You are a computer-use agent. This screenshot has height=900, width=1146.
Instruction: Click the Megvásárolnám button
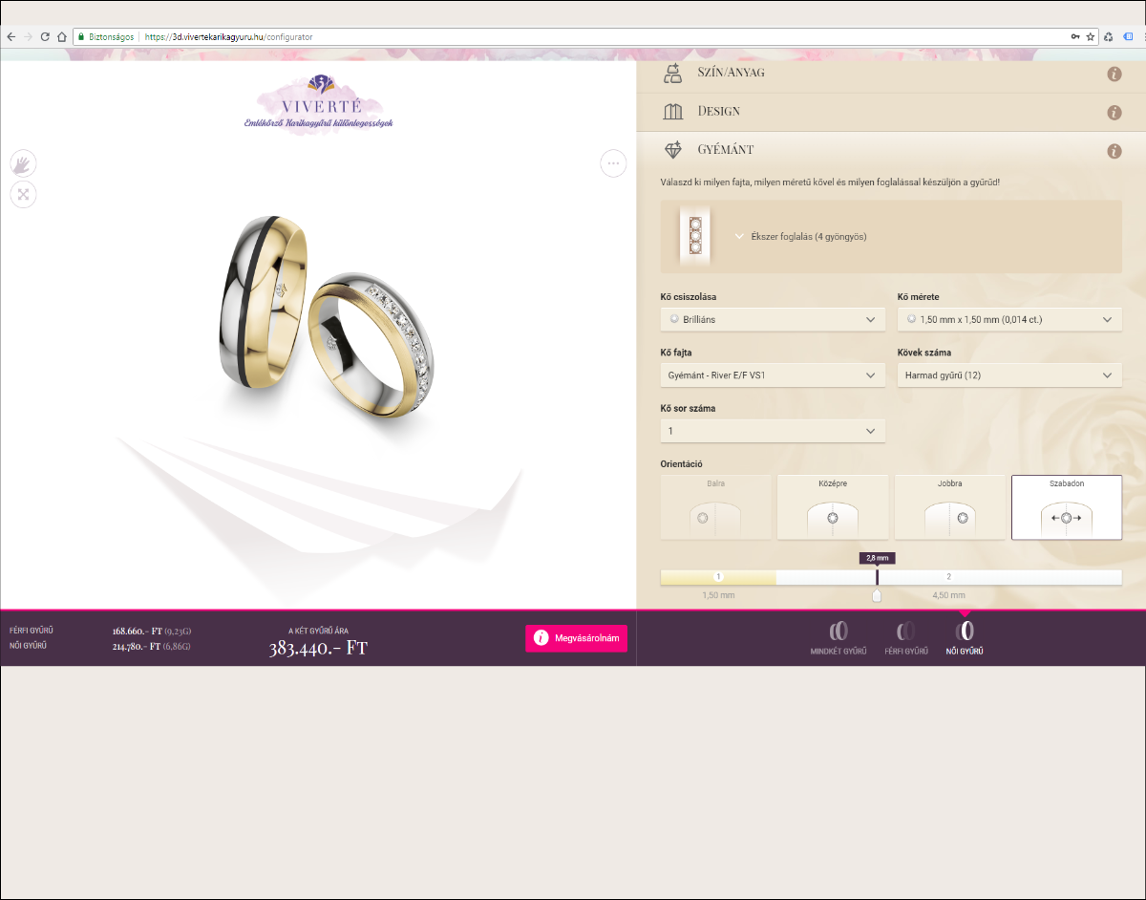[x=576, y=638]
